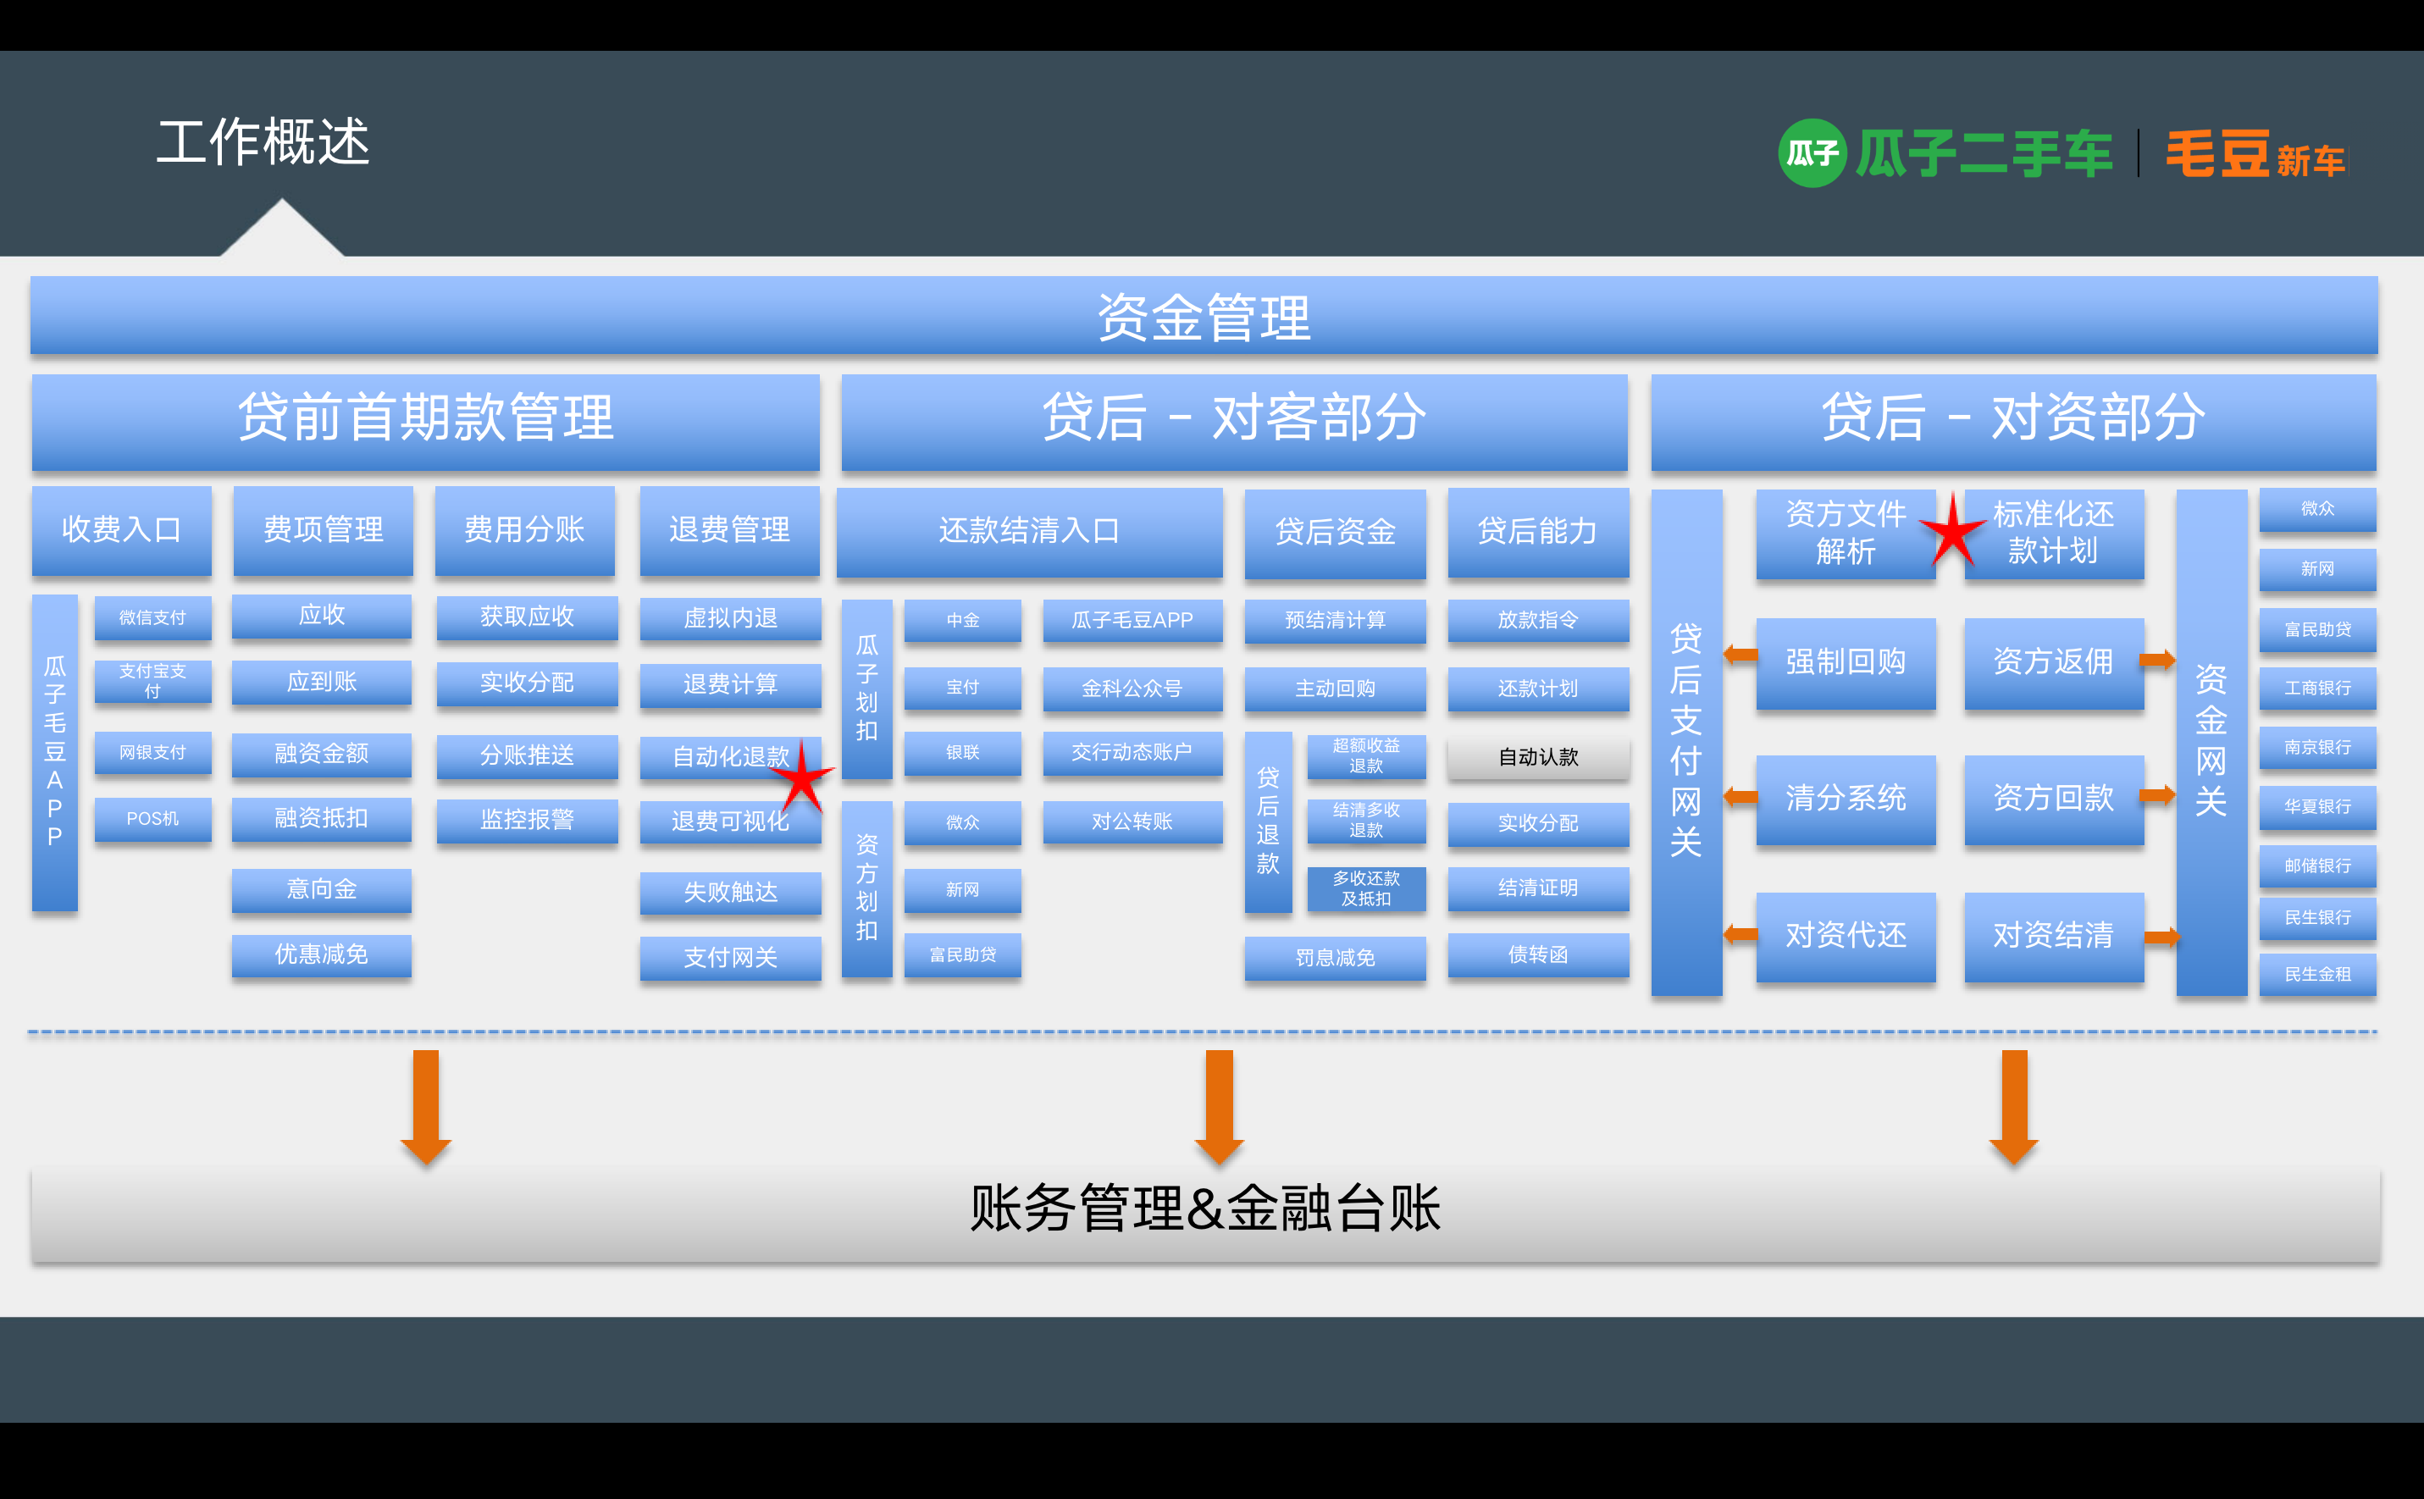Select the 支付宝支付 item
The height and width of the screenshot is (1499, 2424).
pos(152,681)
